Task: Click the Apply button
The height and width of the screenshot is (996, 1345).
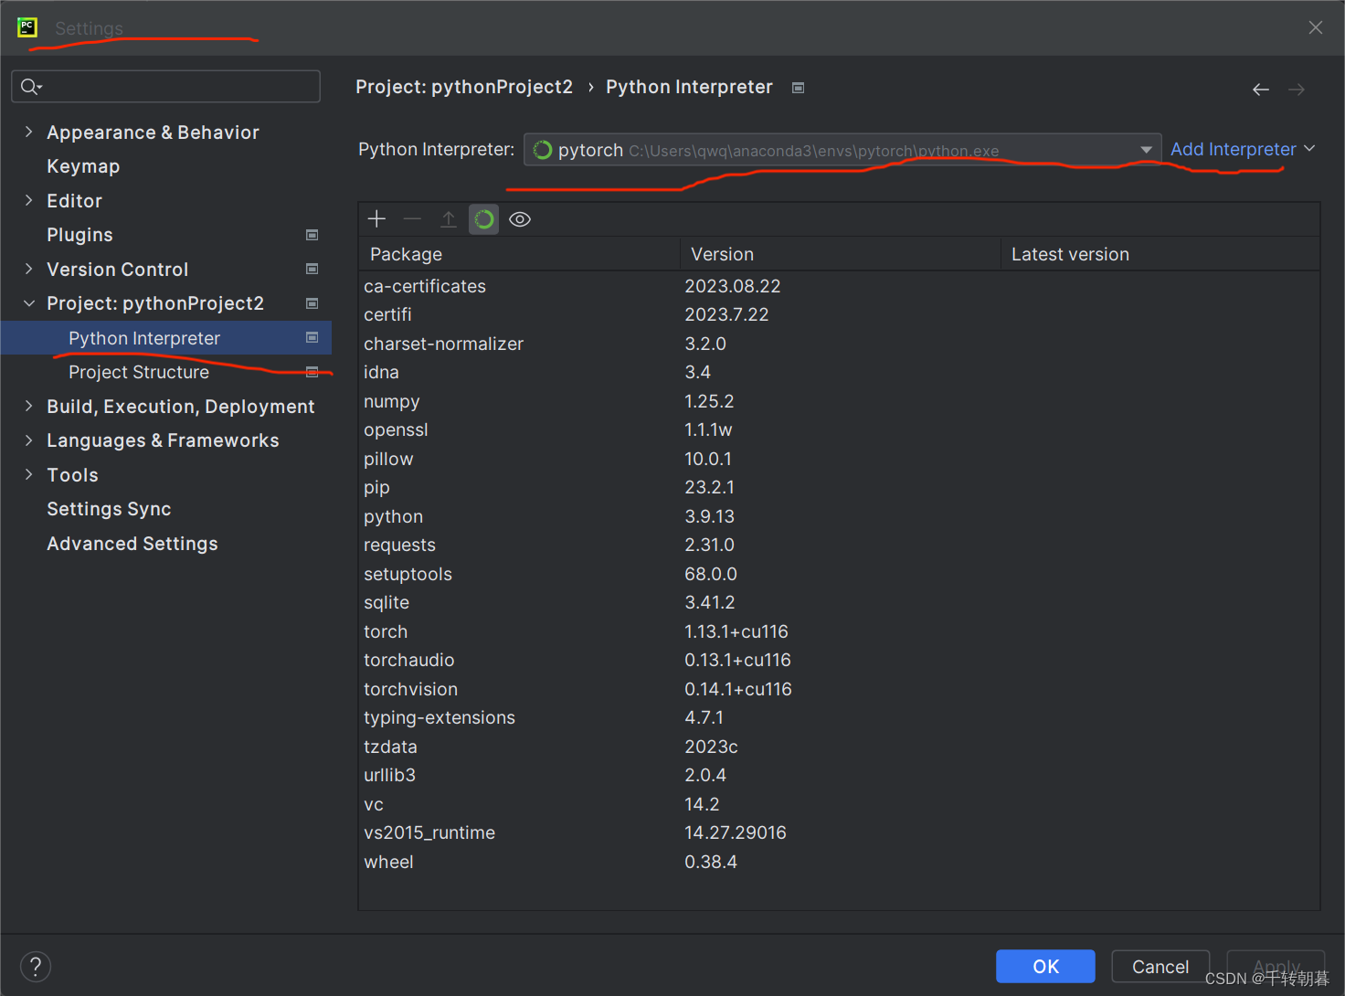Action: [1276, 967]
